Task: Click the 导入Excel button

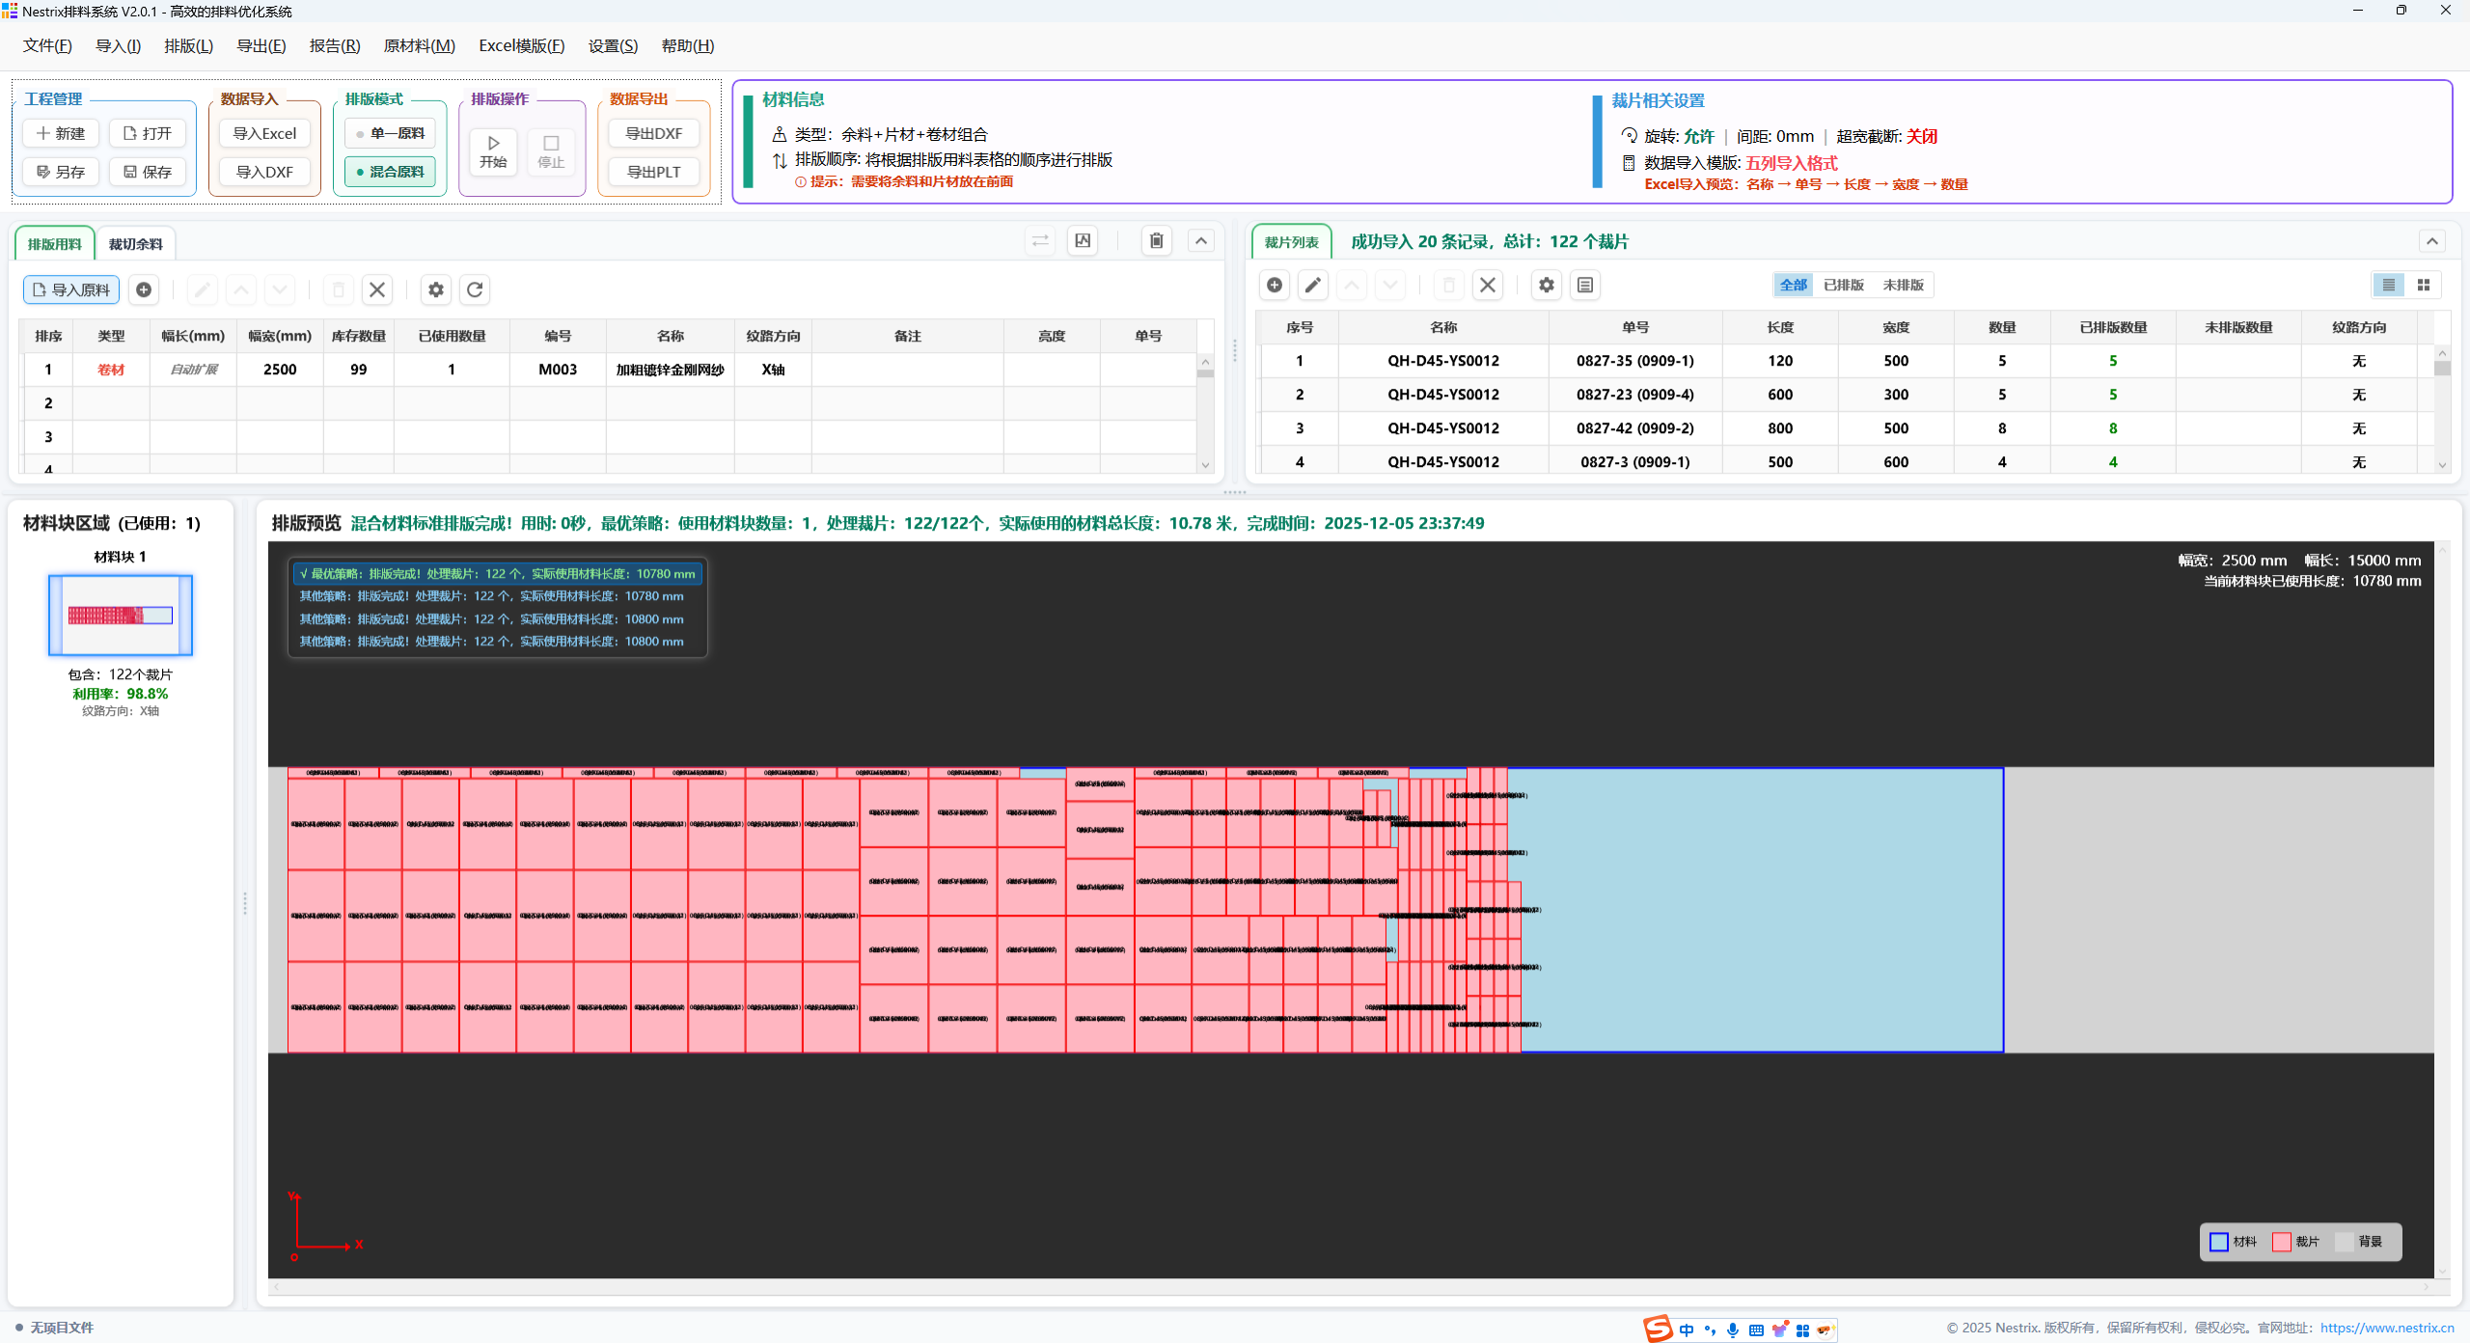Action: coord(264,133)
